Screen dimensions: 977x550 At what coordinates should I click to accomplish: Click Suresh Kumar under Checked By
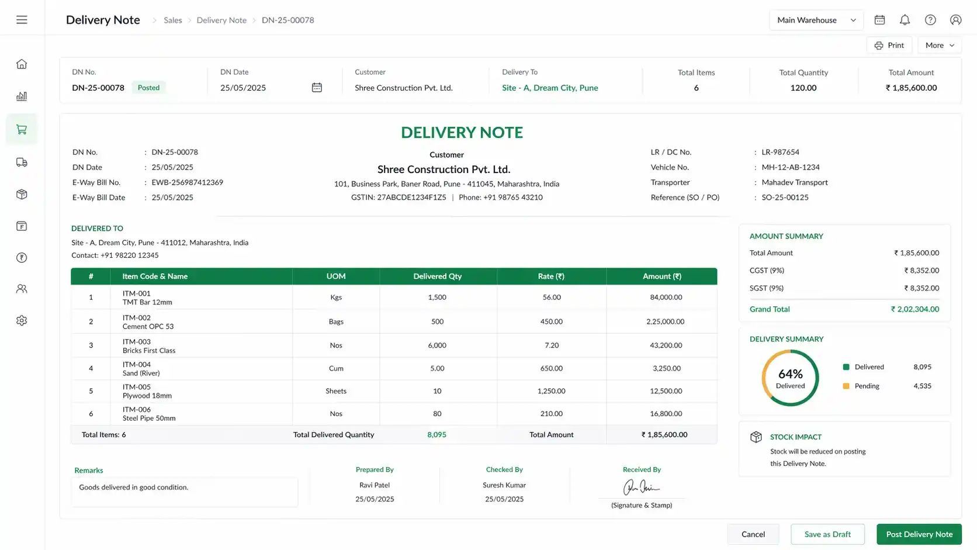[504, 485]
